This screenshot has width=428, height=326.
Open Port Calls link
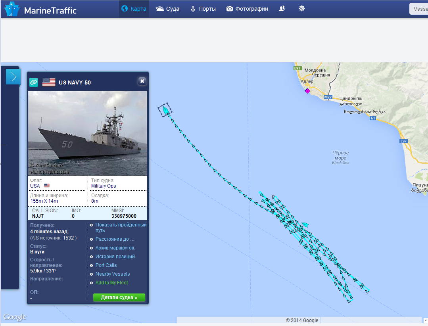pos(106,265)
